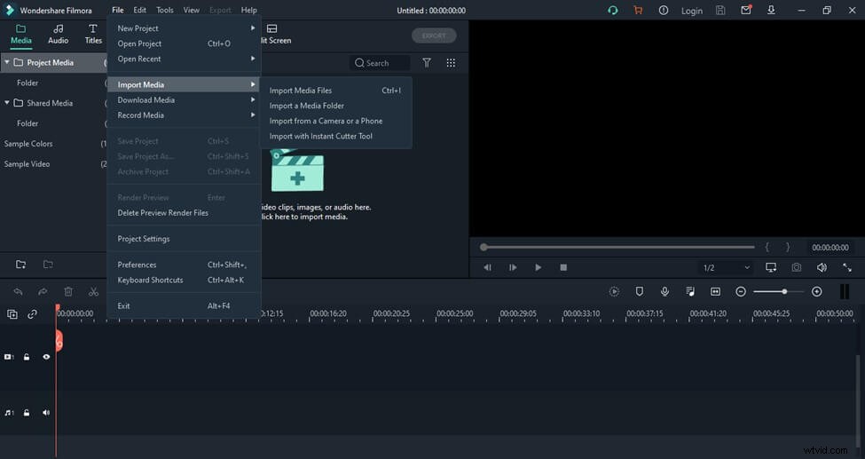Click the filter funnel icon
The height and width of the screenshot is (459, 865).
(x=427, y=63)
